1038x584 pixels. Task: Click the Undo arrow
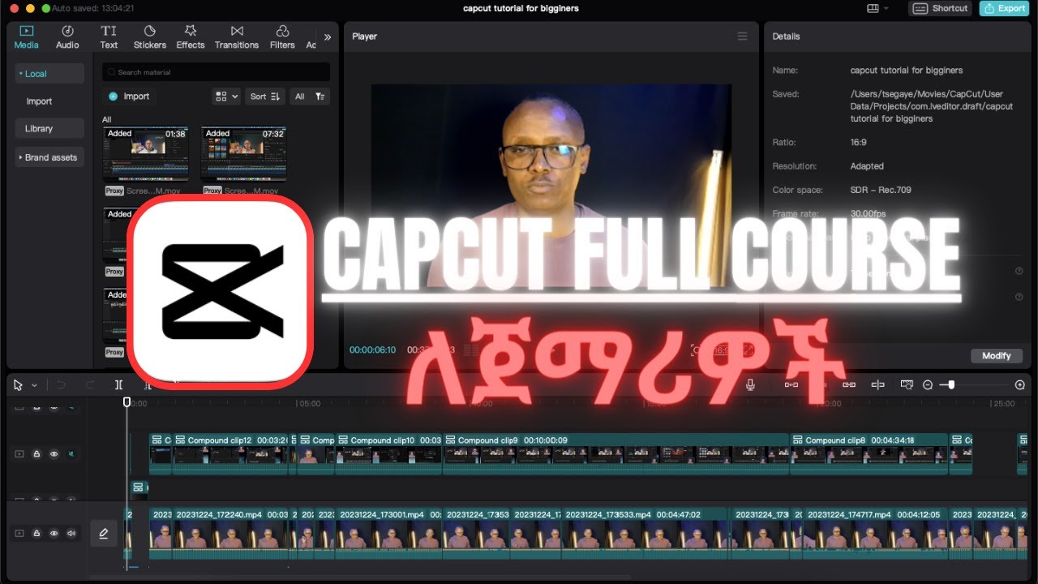pyautogui.click(x=60, y=385)
